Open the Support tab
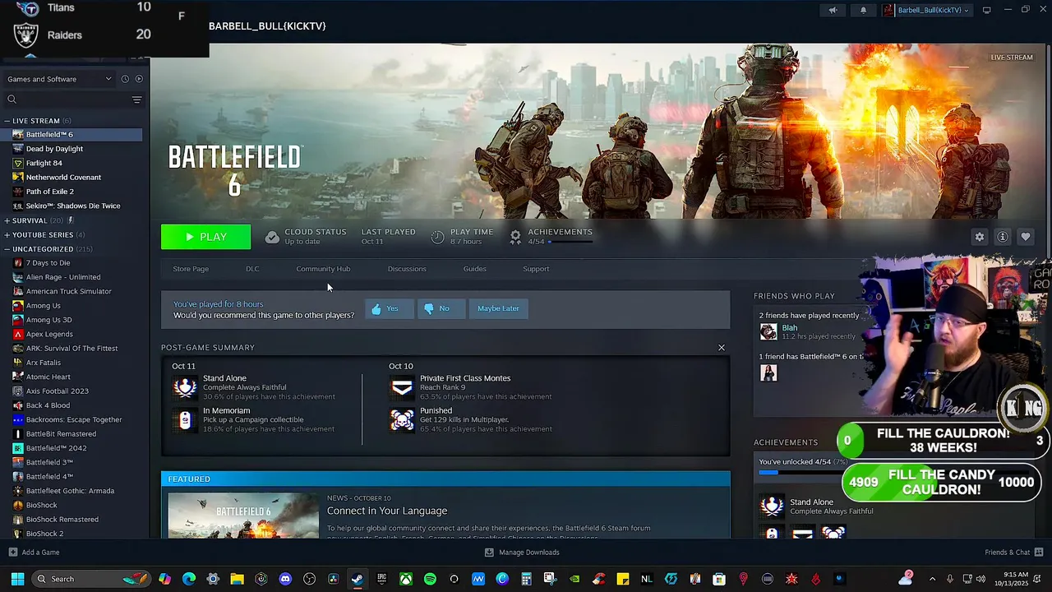The image size is (1052, 592). [536, 269]
